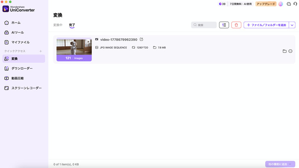Click JPG IMAGE SEQUENCE format label
Screen dimensions: 299x168
[114, 48]
